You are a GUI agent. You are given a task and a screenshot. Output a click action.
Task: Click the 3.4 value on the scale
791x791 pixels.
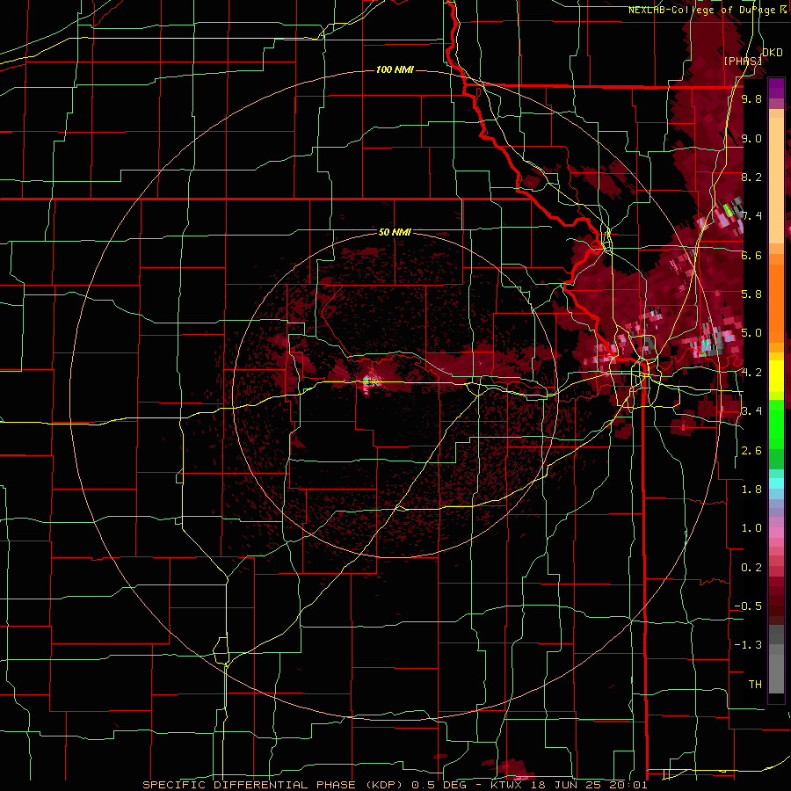(751, 411)
